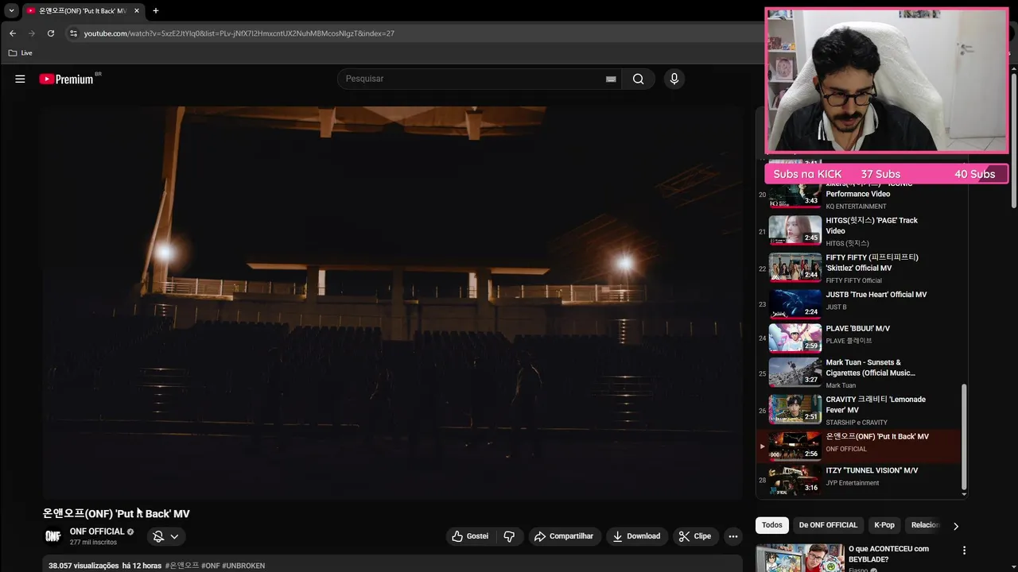Close the ONF 'Put It Back' tab

pyautogui.click(x=136, y=11)
